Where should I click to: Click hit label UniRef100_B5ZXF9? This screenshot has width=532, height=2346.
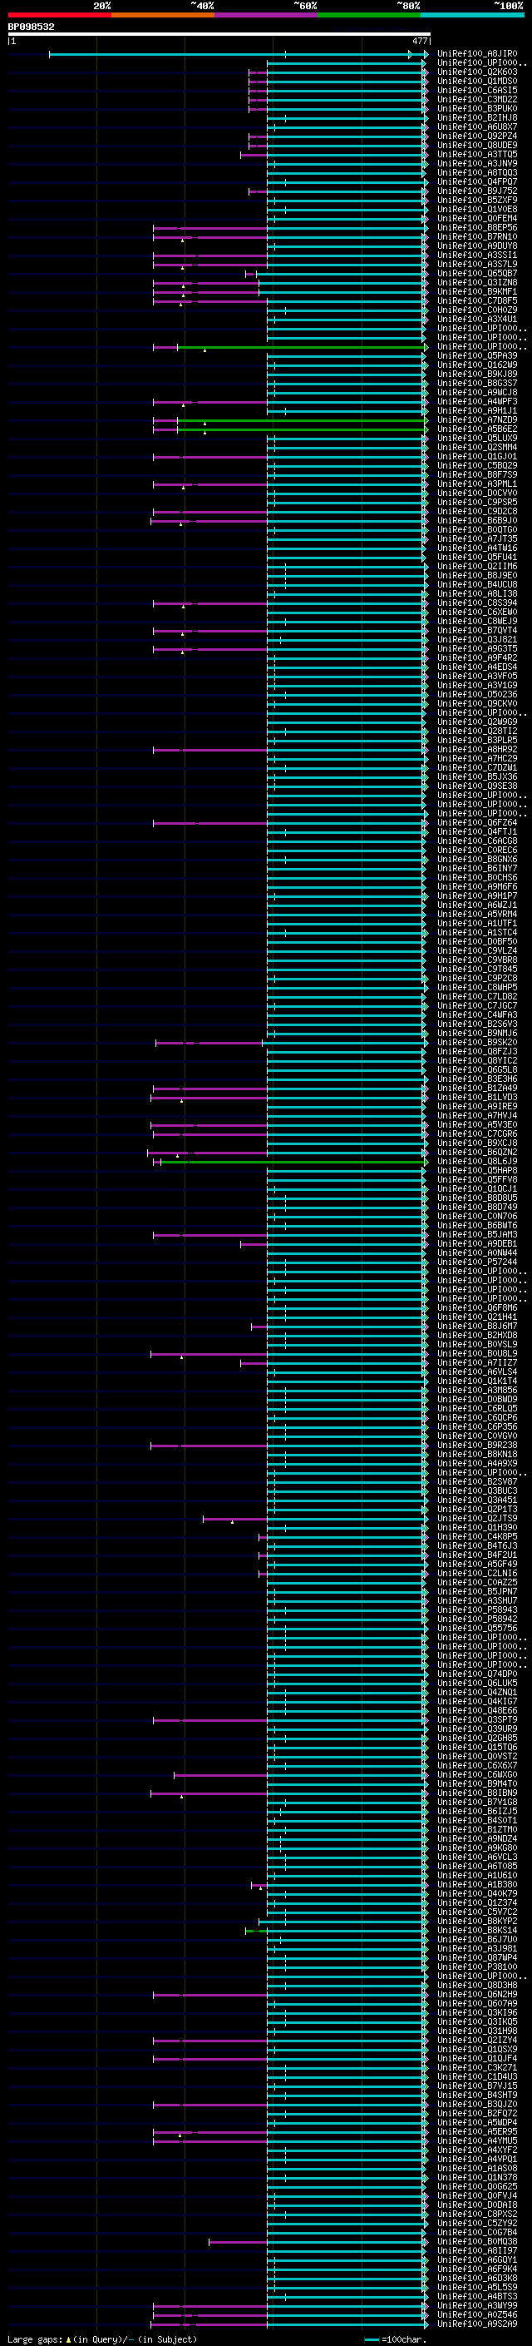476,201
